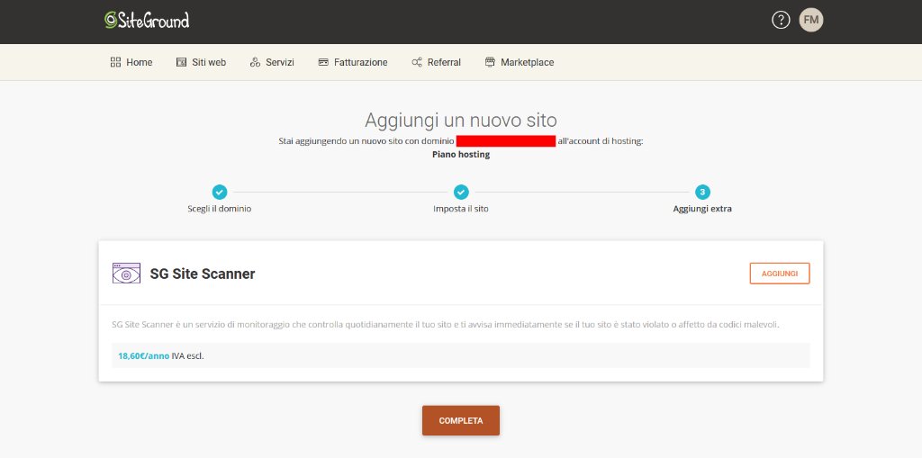Select the completed Imposta il sito step circle

(x=461, y=192)
